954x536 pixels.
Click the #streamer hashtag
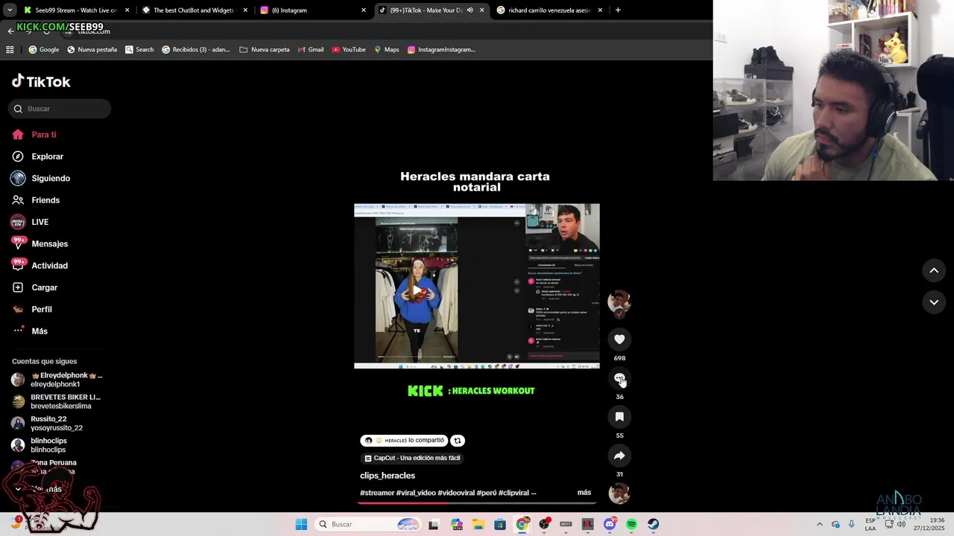pyautogui.click(x=377, y=493)
